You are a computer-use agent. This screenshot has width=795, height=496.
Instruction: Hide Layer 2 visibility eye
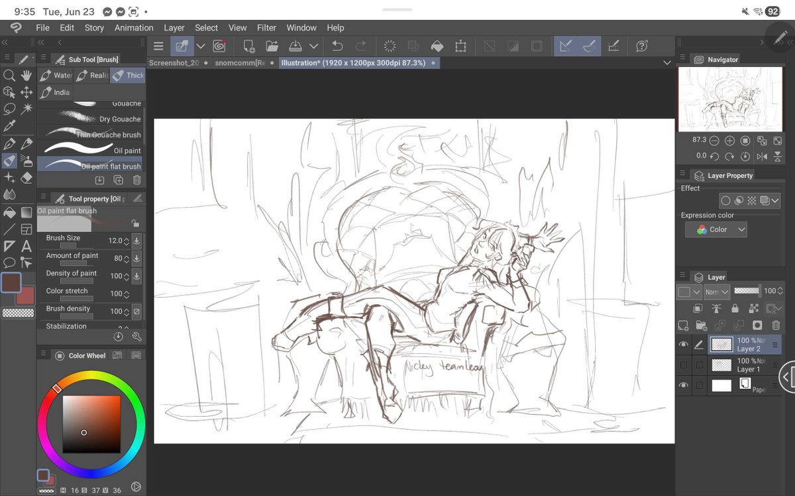pyautogui.click(x=683, y=345)
